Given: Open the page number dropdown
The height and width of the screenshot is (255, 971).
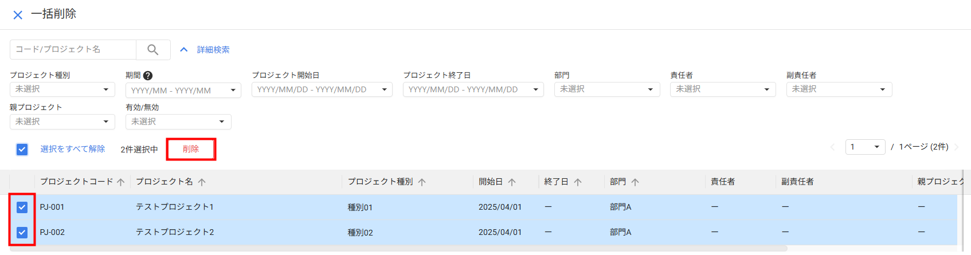Looking at the screenshot, I should [865, 147].
